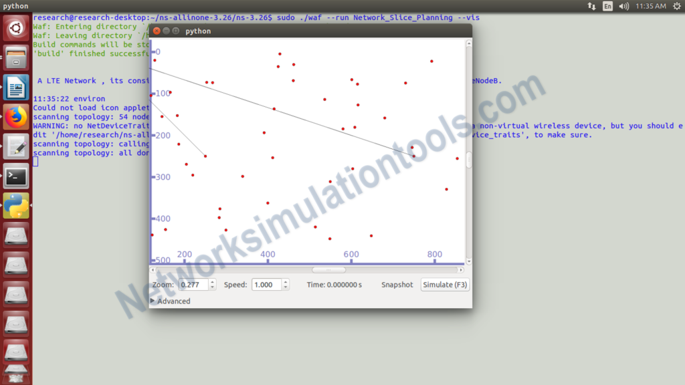The width and height of the screenshot is (685, 385).
Task: Open the text editor dock icon
Action: [x=15, y=142]
